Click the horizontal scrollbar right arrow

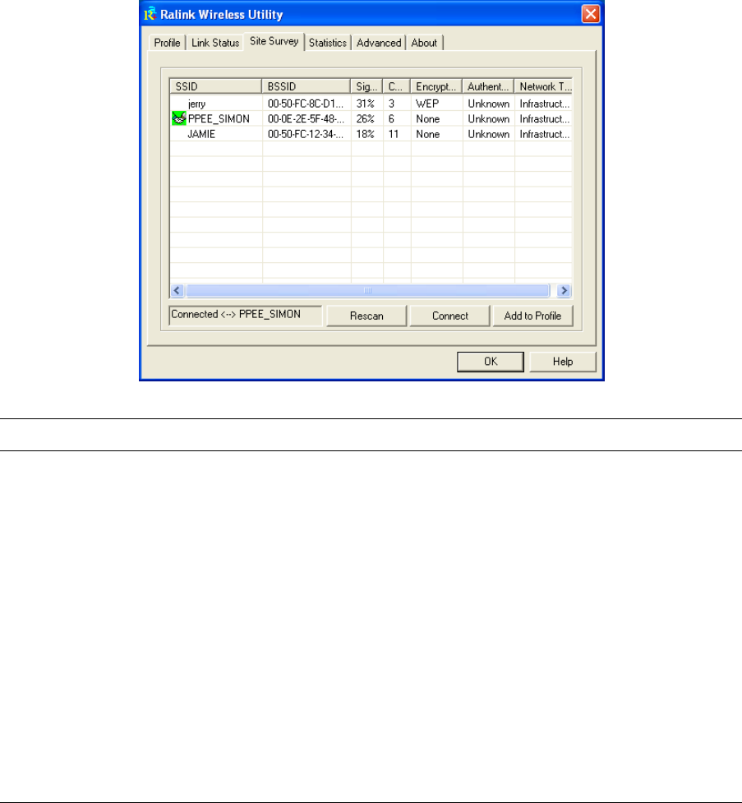pos(564,290)
